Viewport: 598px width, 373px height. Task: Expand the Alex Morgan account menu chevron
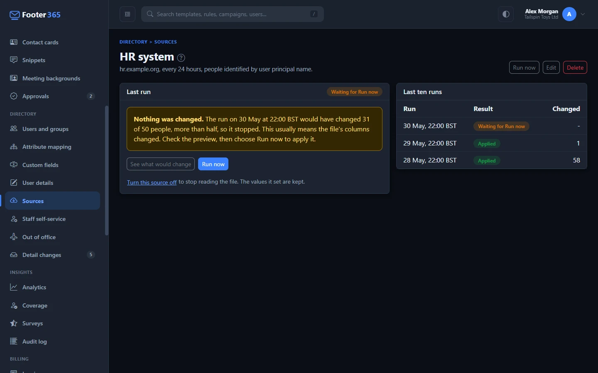(583, 14)
